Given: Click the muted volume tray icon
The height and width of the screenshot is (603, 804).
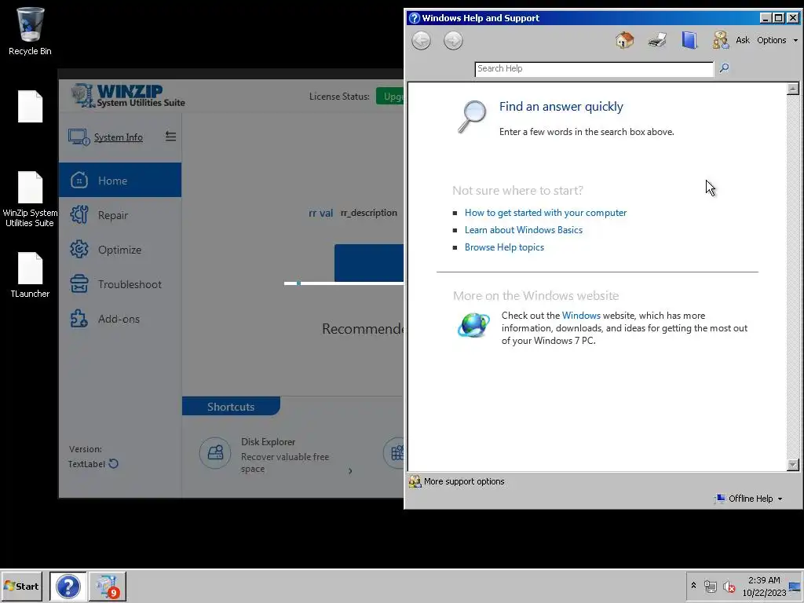Looking at the screenshot, I should coord(729,586).
